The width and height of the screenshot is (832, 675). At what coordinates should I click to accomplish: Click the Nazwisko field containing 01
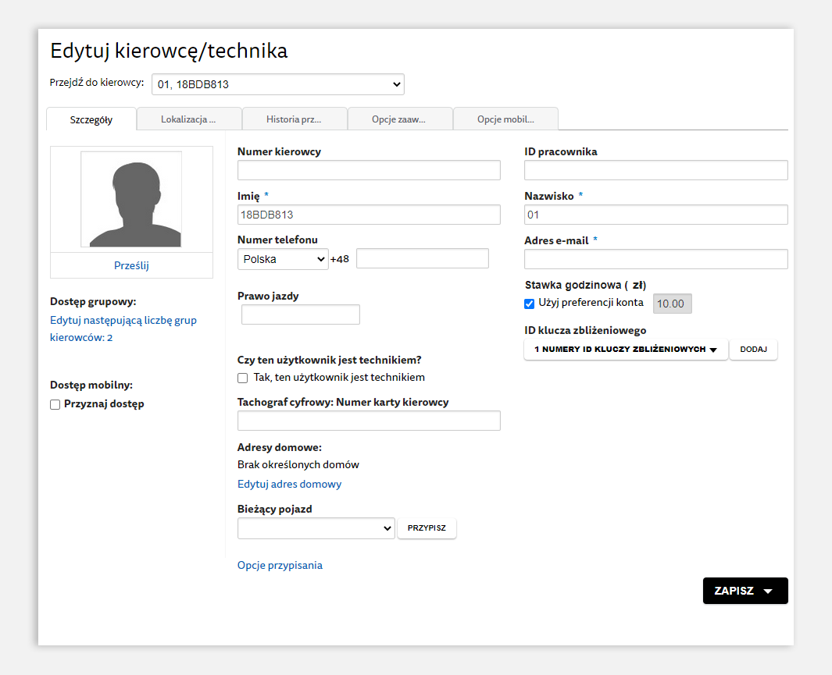[x=656, y=215]
